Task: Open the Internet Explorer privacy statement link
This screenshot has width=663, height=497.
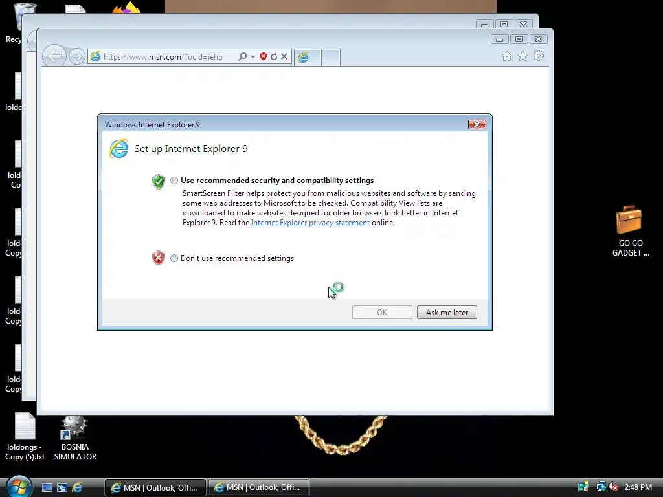Action: [x=310, y=223]
